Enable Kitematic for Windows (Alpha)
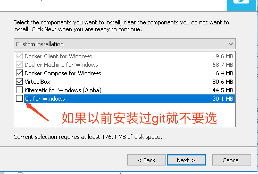258x174 pixels. pyautogui.click(x=19, y=90)
